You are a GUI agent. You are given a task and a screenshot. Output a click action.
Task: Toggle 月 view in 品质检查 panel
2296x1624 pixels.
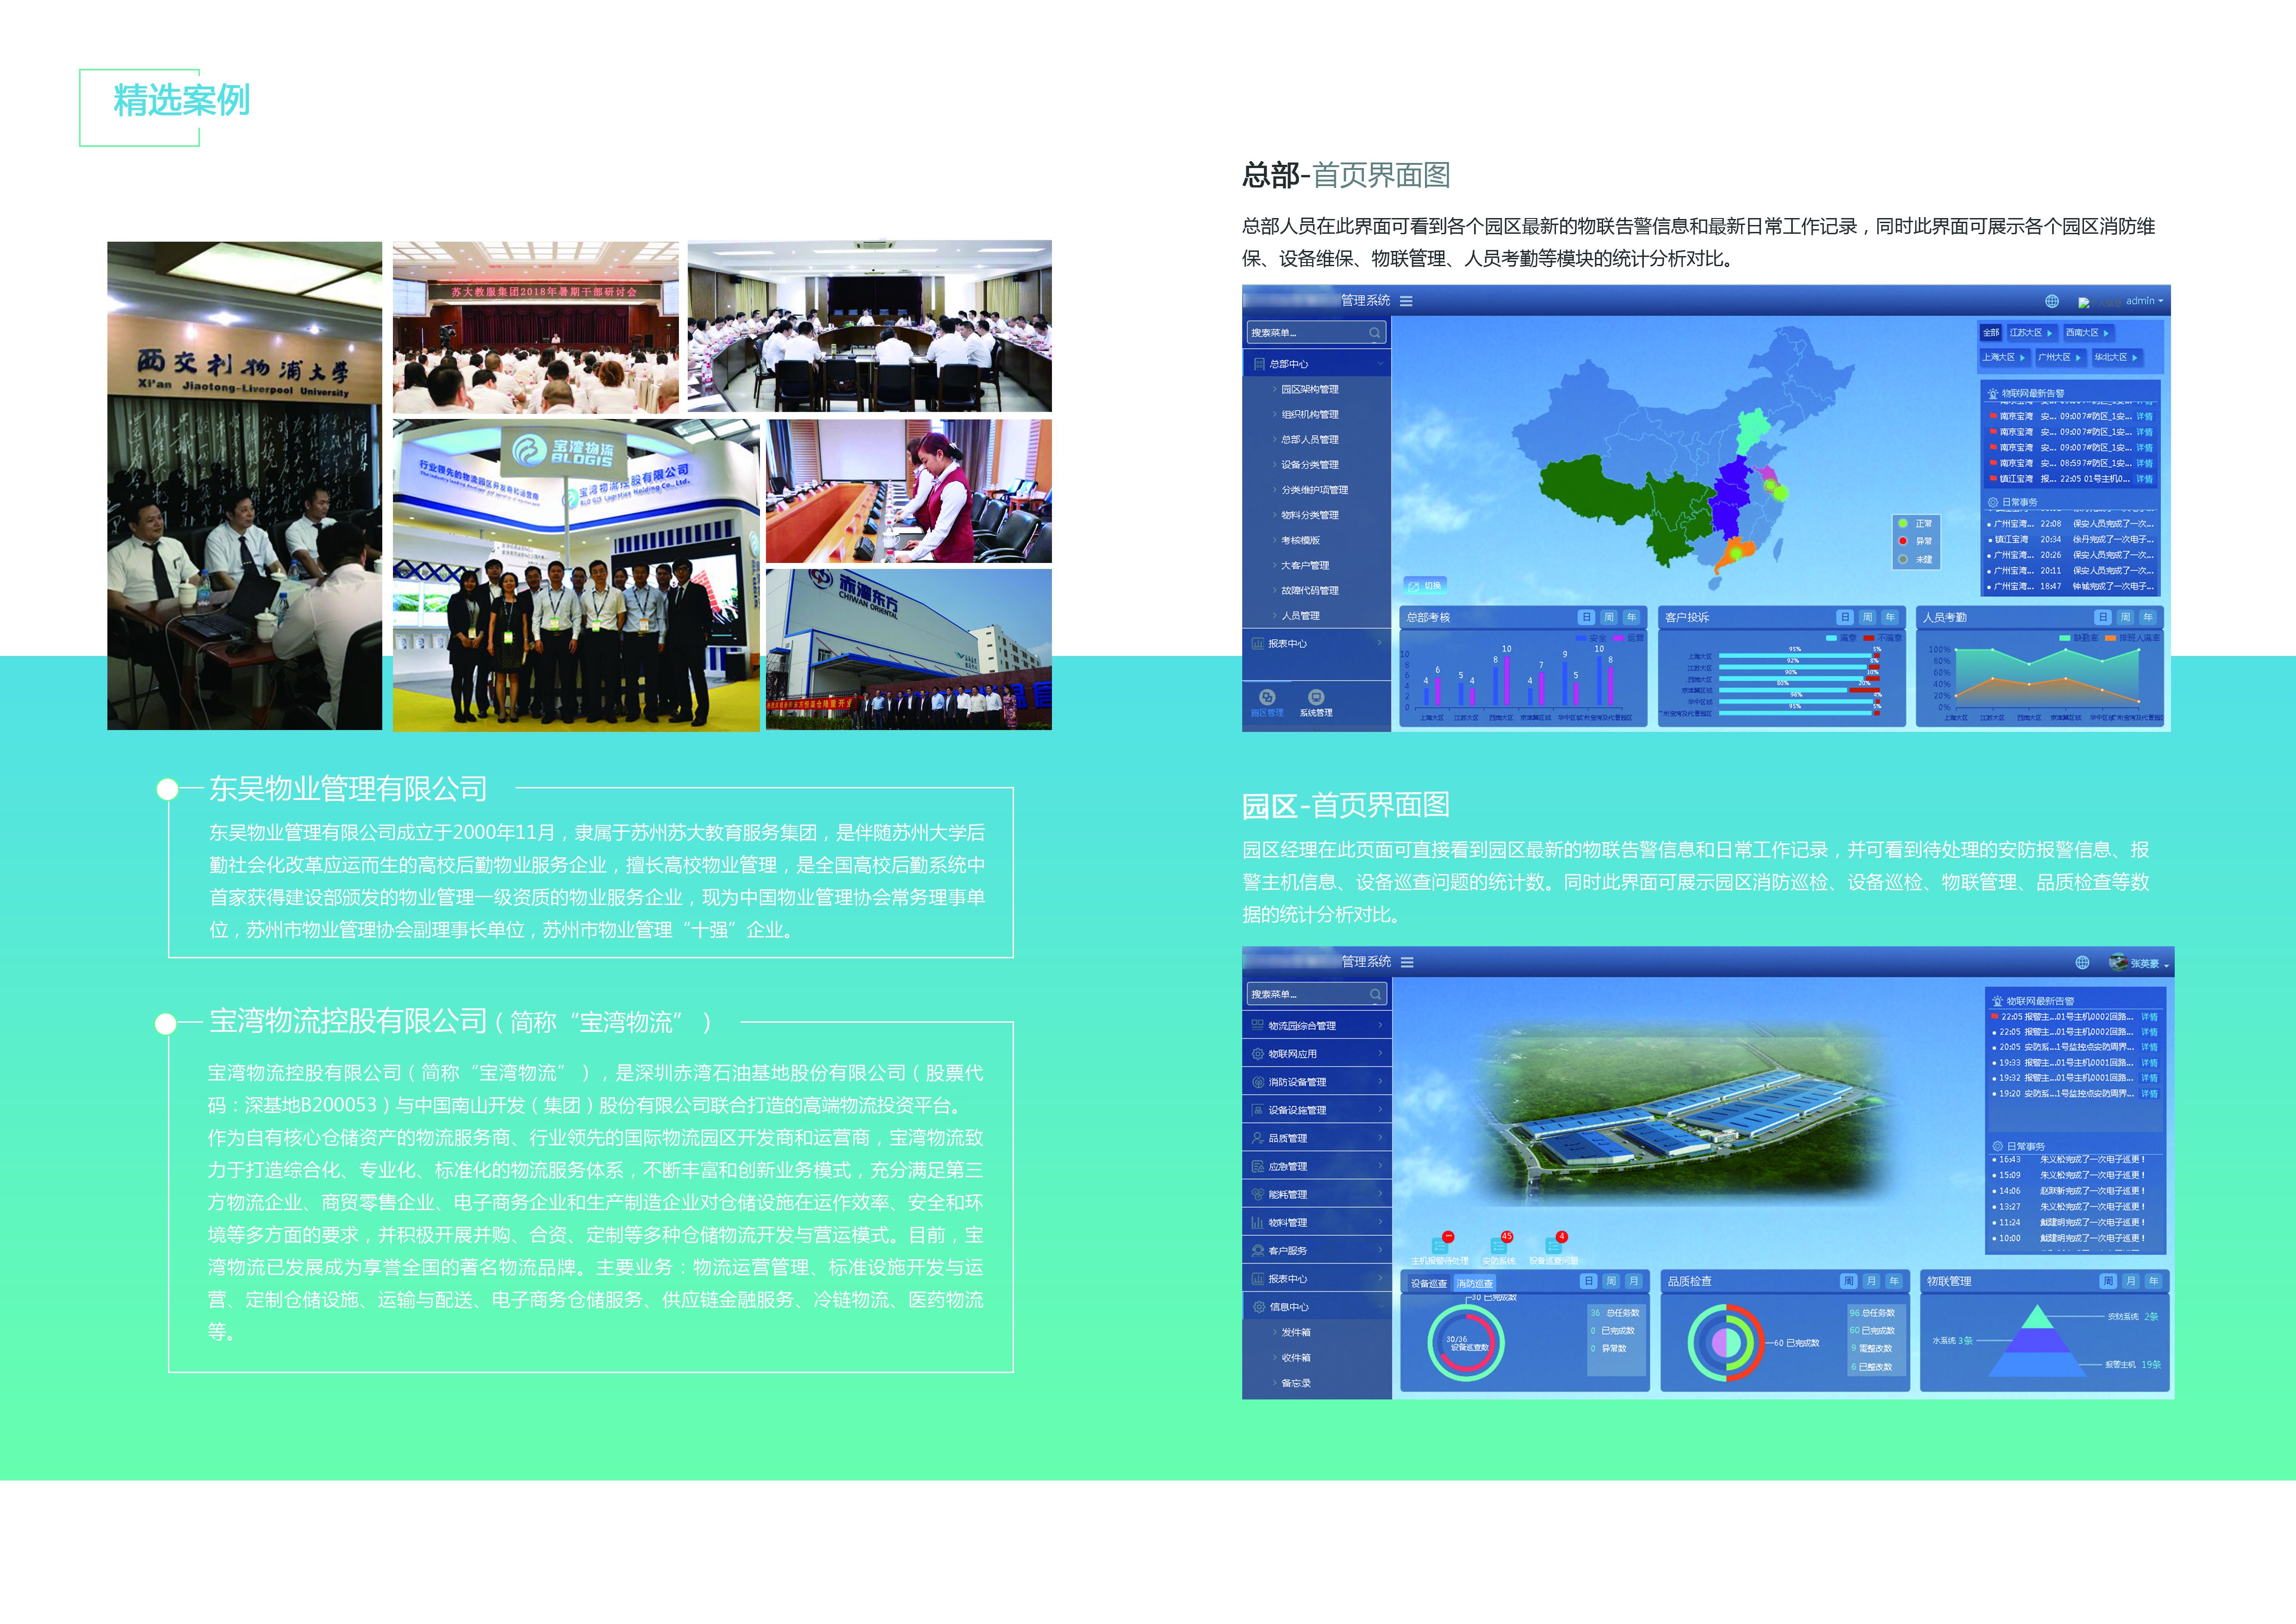(x=1871, y=1281)
